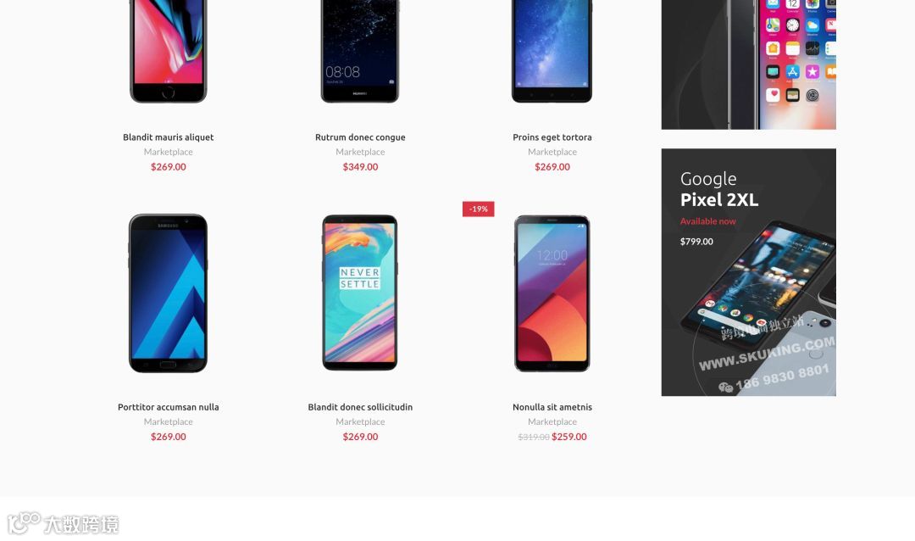The height and width of the screenshot is (541, 915).
Task: Select the red iPhone product image
Action: [x=168, y=52]
